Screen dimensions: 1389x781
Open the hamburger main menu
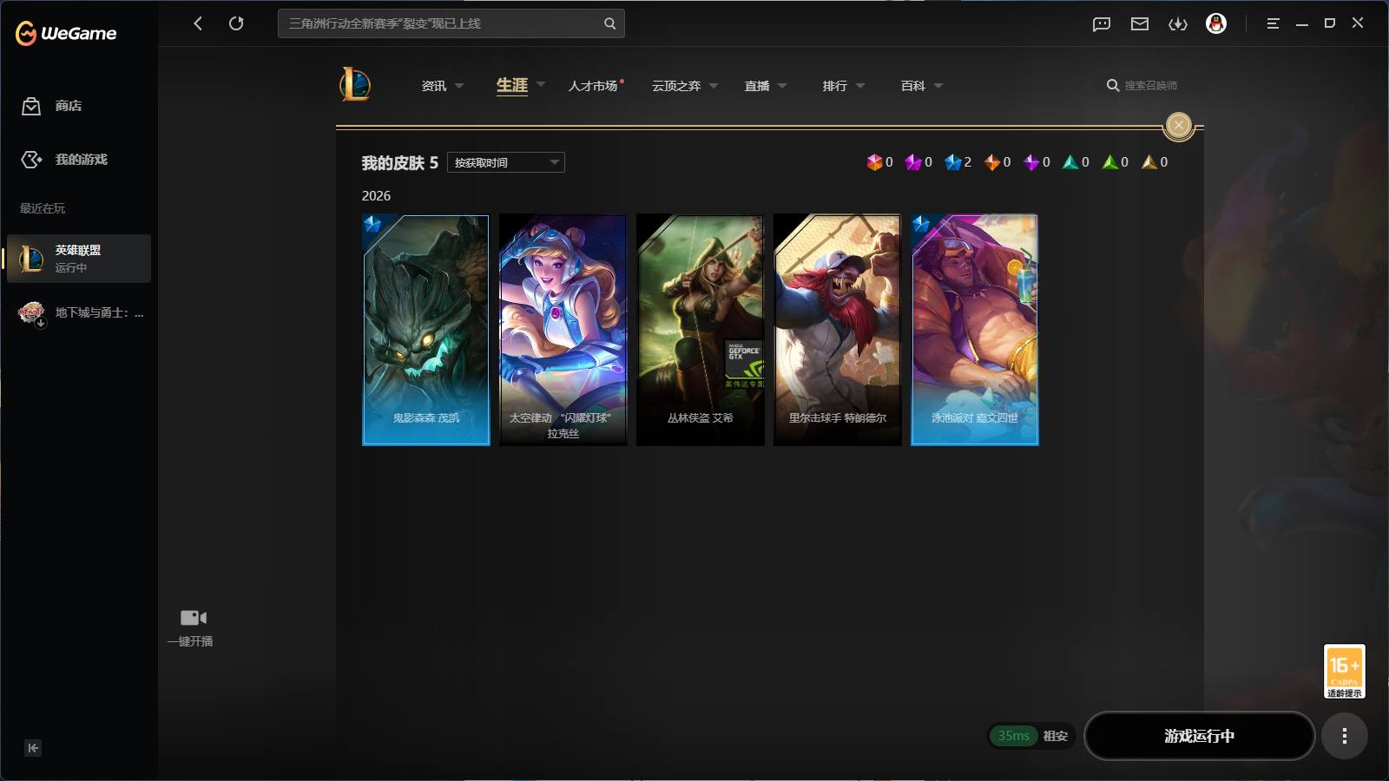point(1273,23)
